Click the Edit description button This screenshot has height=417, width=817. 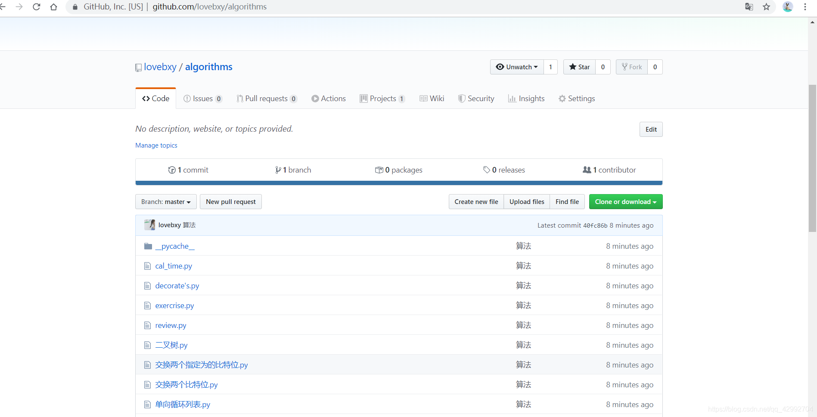click(651, 130)
